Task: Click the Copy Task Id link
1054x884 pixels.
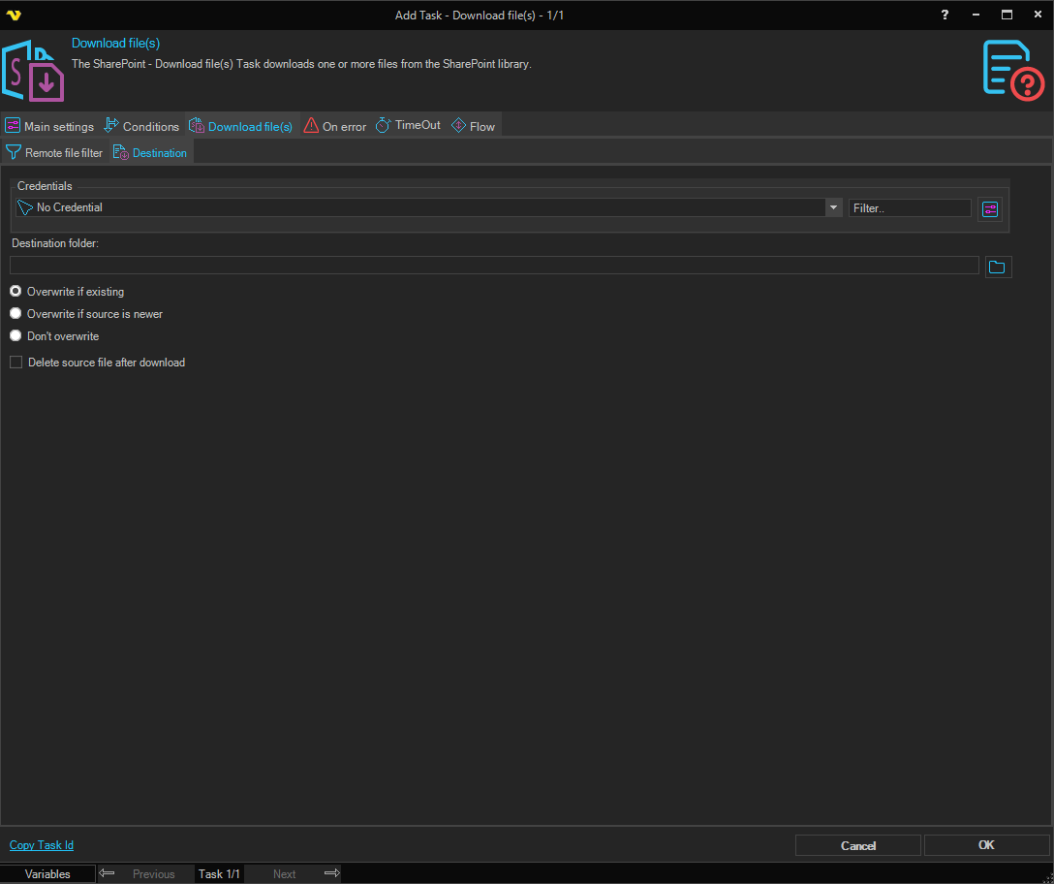Action: pyautogui.click(x=42, y=845)
